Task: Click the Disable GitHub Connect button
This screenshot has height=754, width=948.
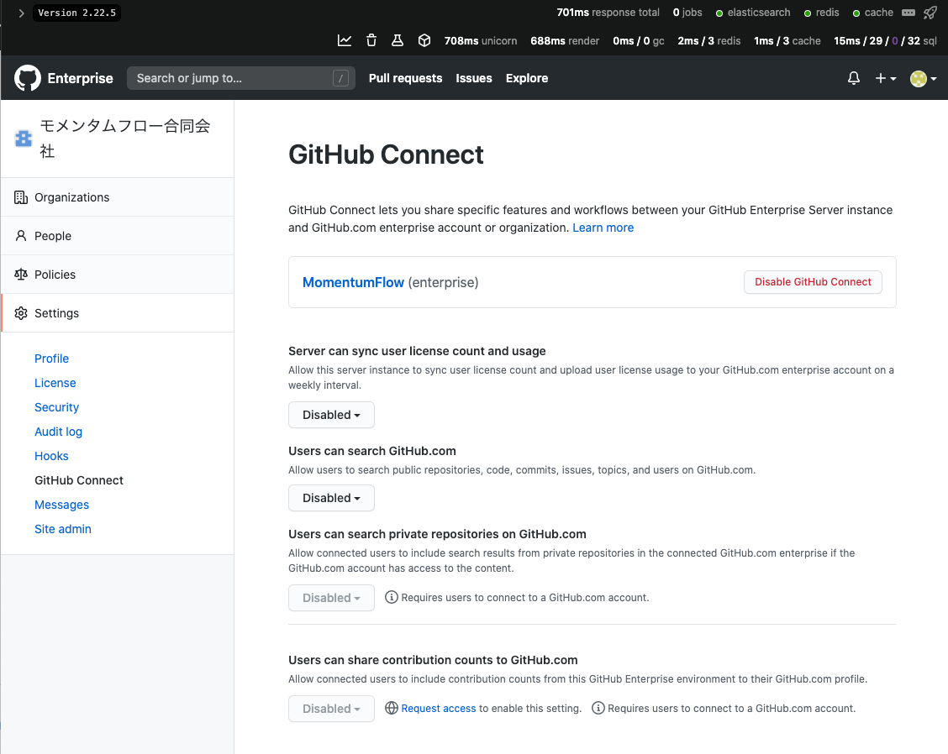Action: [x=812, y=282]
